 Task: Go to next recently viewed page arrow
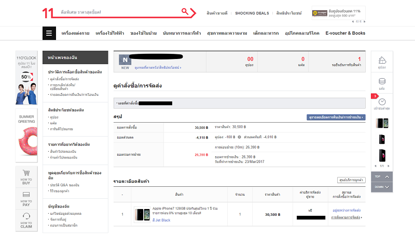tap(390, 166)
